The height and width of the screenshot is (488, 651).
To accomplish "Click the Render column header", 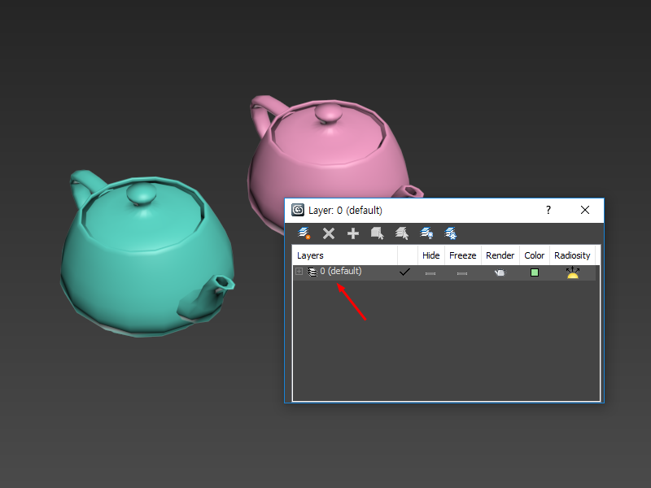I will tap(500, 255).
